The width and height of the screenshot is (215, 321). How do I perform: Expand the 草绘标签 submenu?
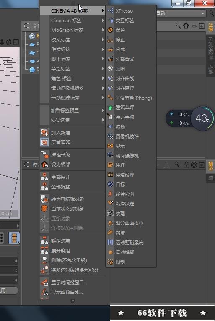pyautogui.click(x=73, y=69)
